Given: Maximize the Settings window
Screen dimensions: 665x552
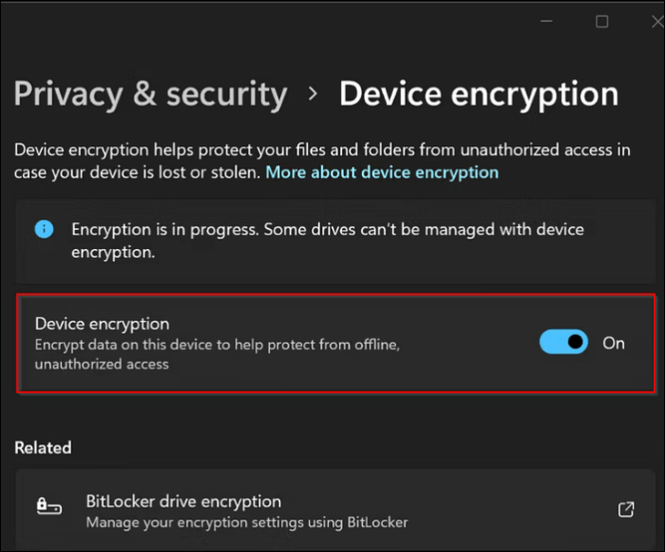Looking at the screenshot, I should [602, 21].
